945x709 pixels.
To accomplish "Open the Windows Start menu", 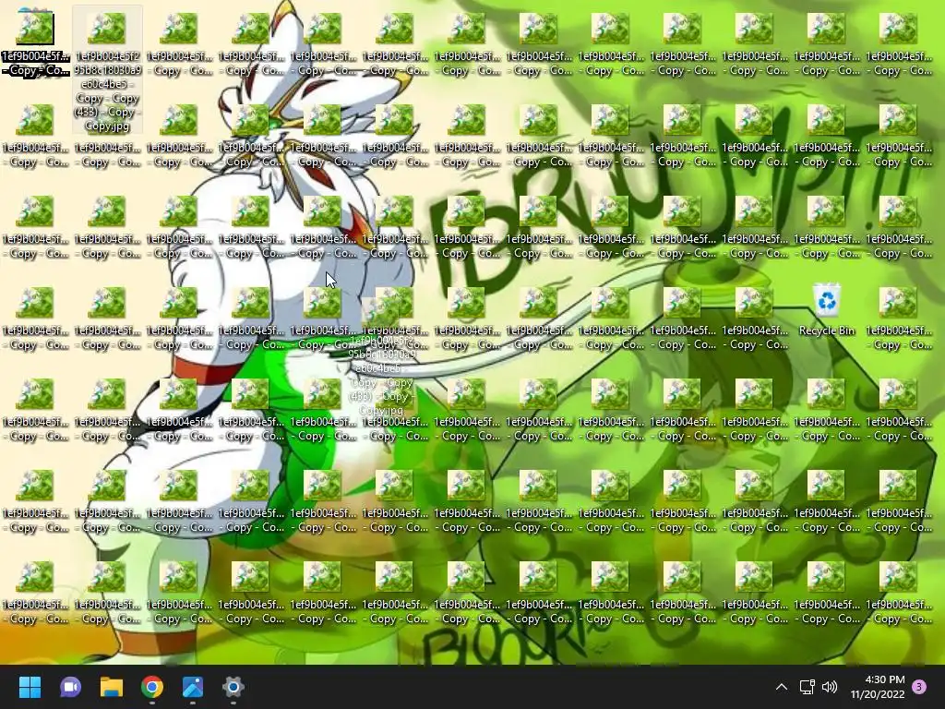I will coord(30,687).
